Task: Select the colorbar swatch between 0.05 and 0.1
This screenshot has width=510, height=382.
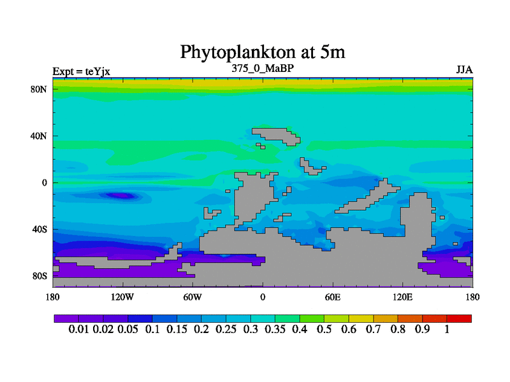Action: tap(140, 318)
